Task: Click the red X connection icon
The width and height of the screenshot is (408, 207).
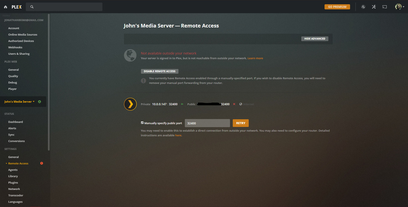Action: tap(234, 104)
